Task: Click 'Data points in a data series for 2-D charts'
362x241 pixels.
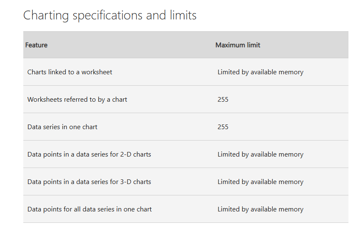Action: click(x=89, y=154)
